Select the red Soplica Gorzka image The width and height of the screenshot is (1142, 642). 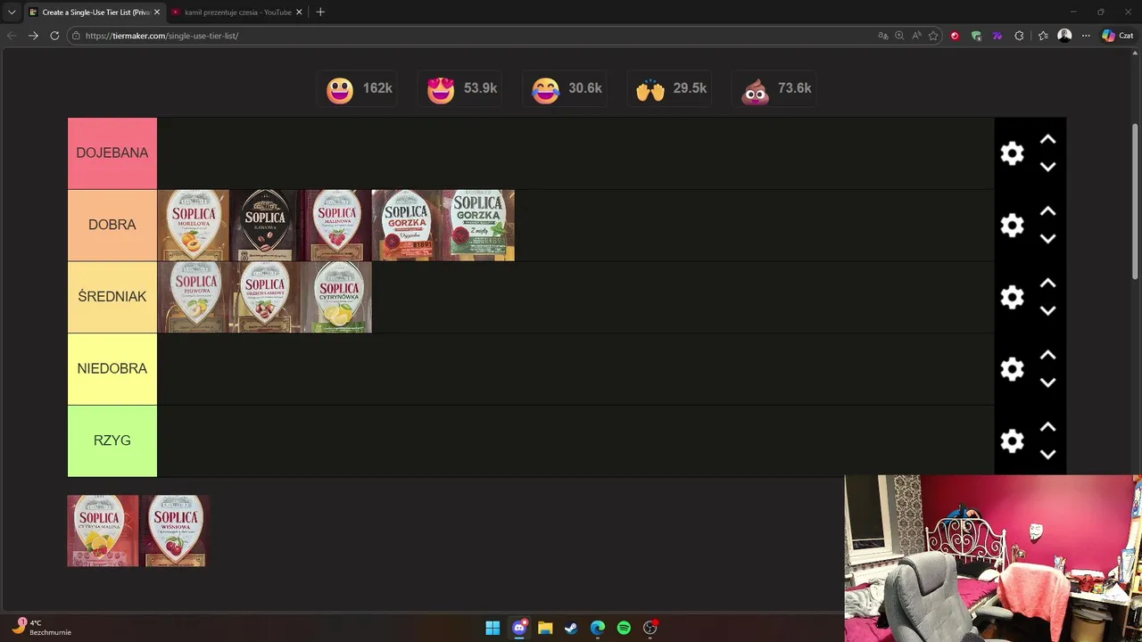tap(407, 225)
